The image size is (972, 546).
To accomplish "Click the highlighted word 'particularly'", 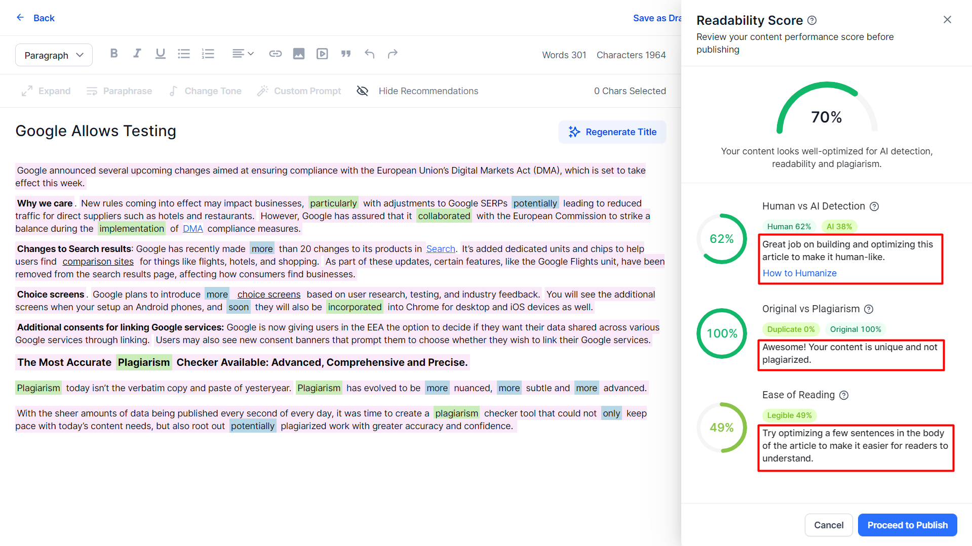I will click(x=333, y=203).
